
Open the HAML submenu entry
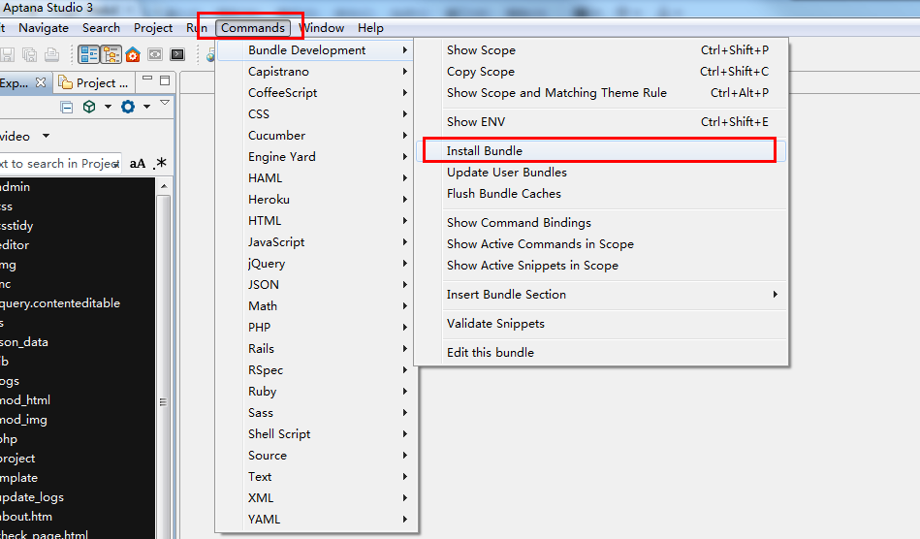pyautogui.click(x=315, y=178)
